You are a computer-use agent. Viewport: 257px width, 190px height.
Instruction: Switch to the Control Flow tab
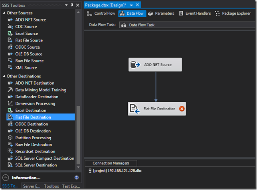coord(101,14)
